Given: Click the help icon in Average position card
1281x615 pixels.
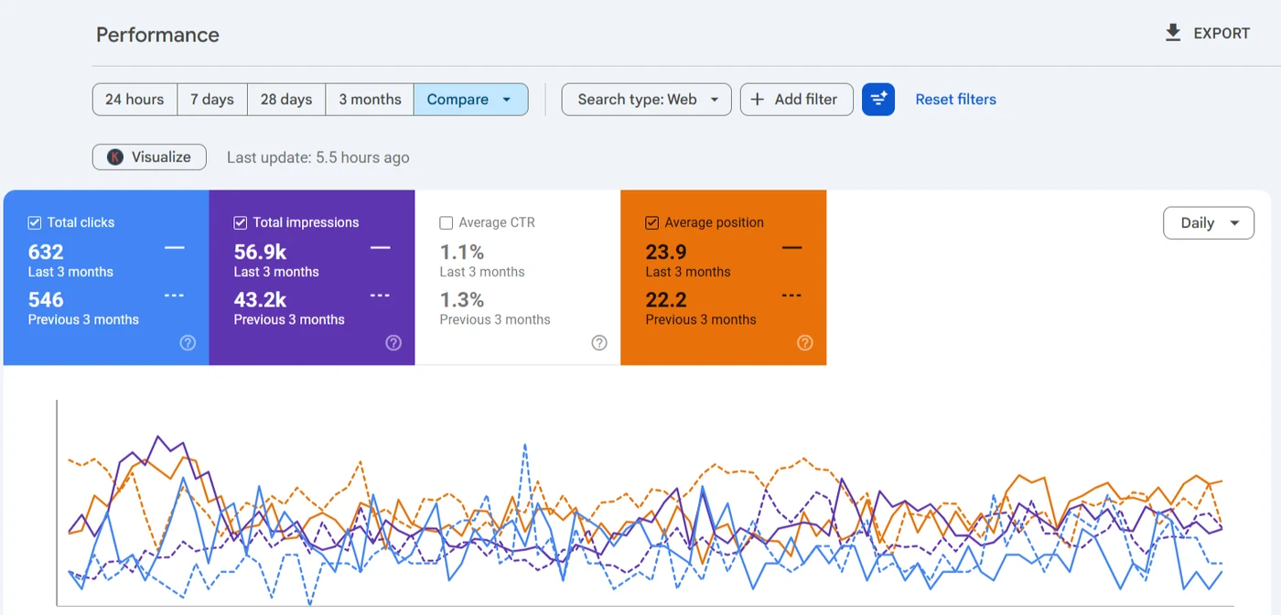Looking at the screenshot, I should [805, 343].
